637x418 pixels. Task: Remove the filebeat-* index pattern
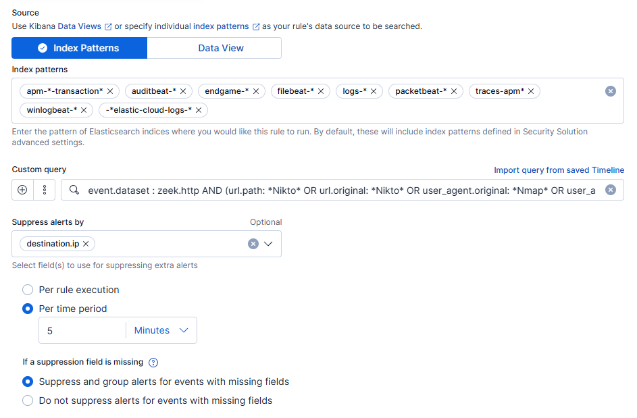click(x=321, y=91)
